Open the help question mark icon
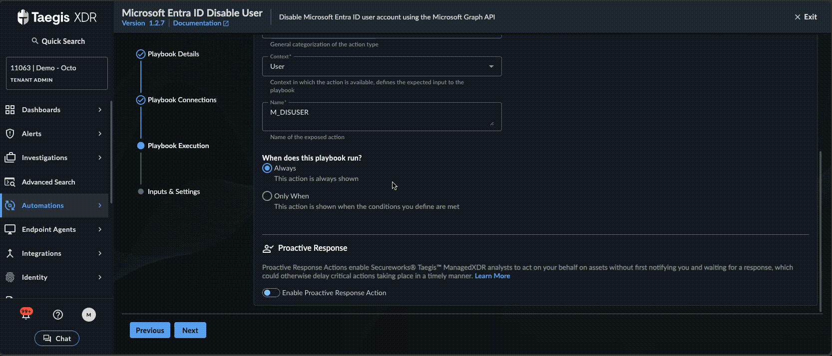 pyautogui.click(x=58, y=315)
